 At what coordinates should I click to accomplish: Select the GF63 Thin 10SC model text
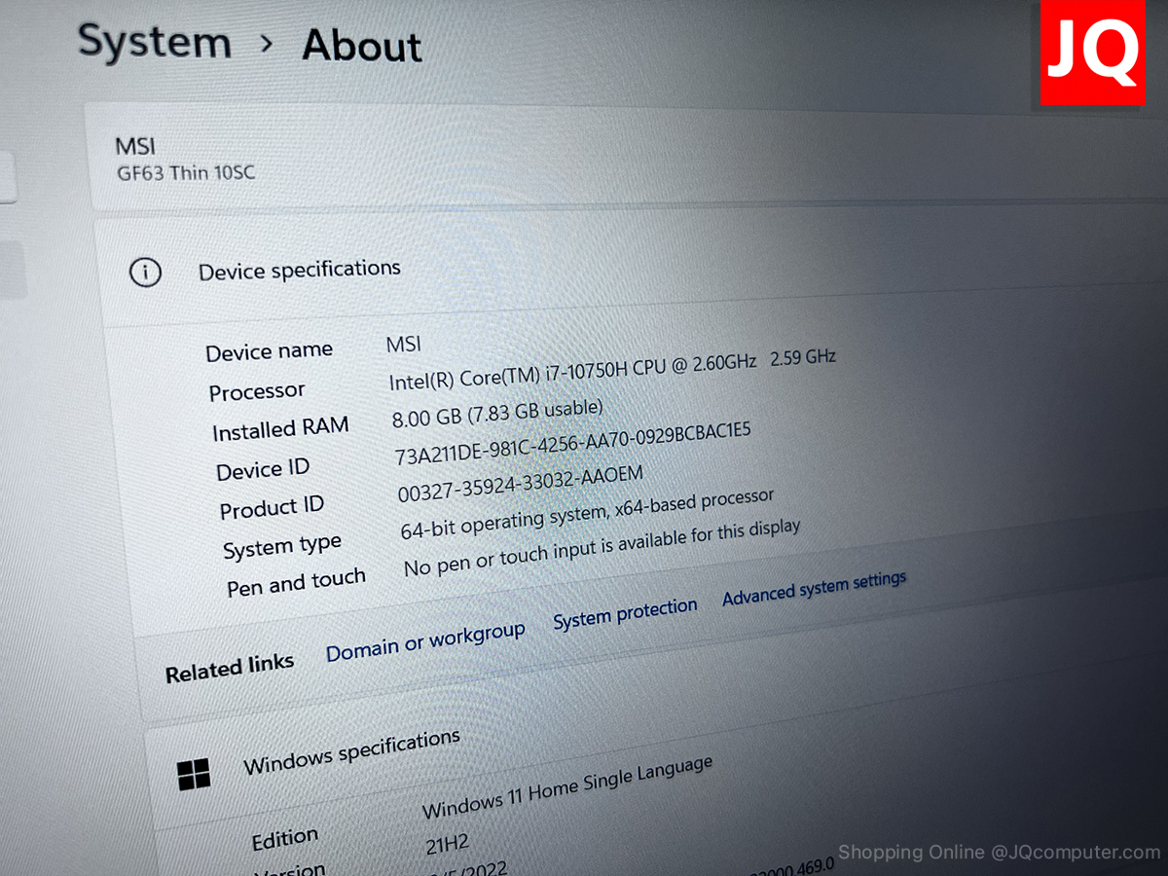(186, 174)
